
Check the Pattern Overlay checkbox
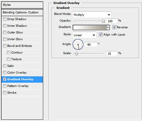pos(4,86)
